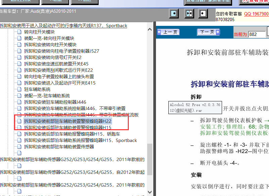Viewport: 269px width, 196px height.
Task: Click document icon beside 装配一览-驻车辅助系统
Action: click(x=19, y=96)
